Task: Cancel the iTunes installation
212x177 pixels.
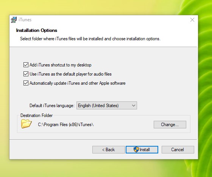Action: pos(178,150)
